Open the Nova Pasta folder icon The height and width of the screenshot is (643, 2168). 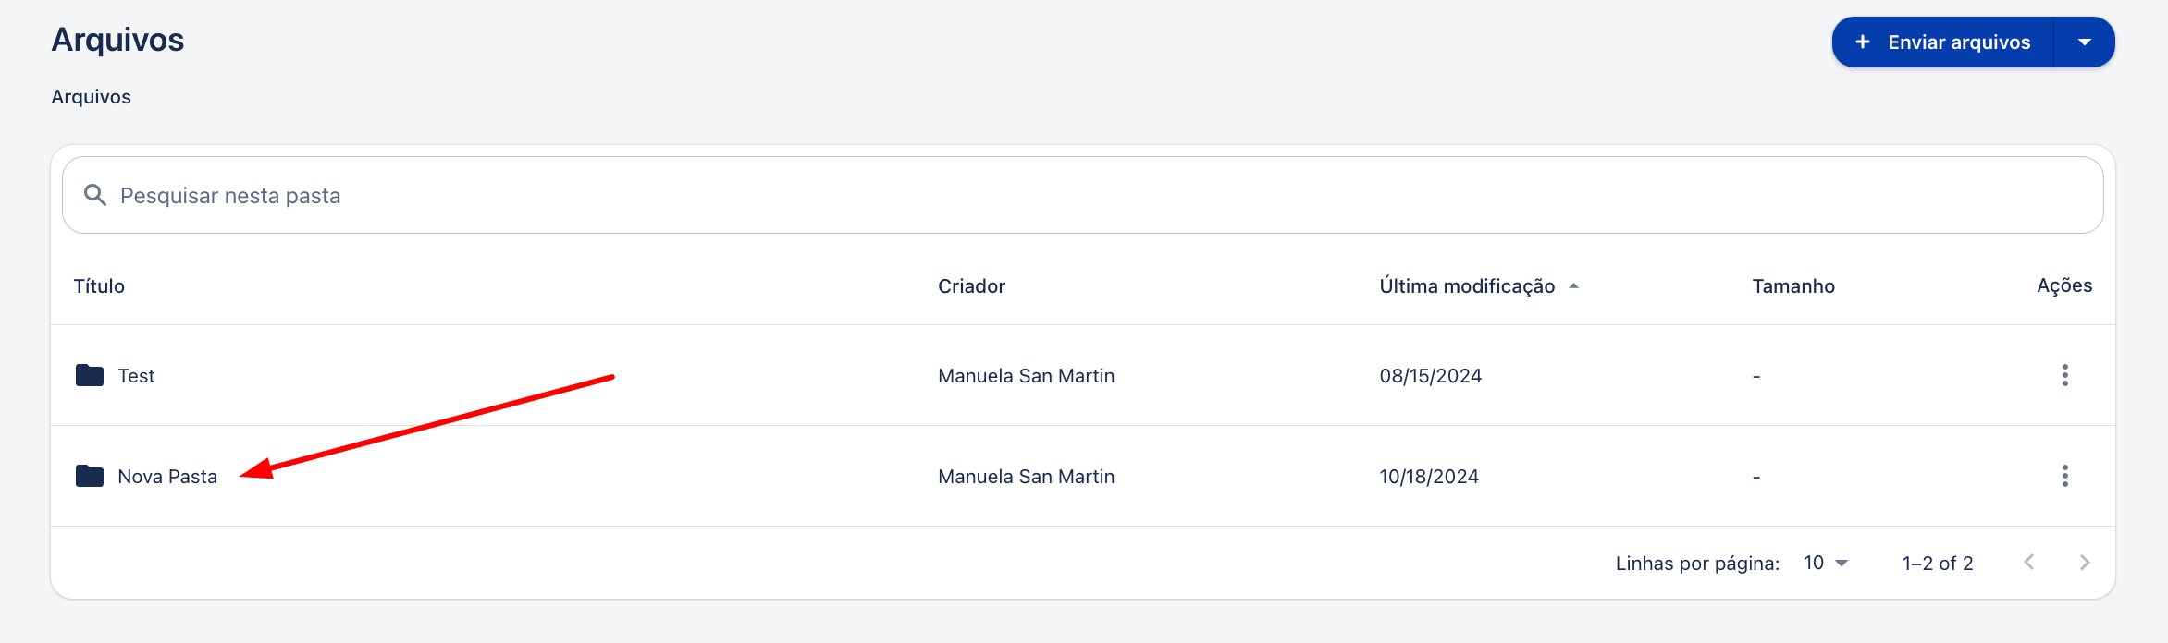coord(90,476)
